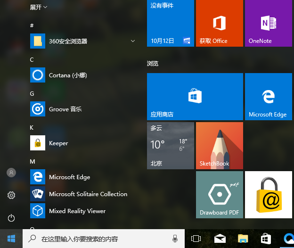Open Settings with the gear icon
This screenshot has width=294, height=248.
[x=11, y=195]
